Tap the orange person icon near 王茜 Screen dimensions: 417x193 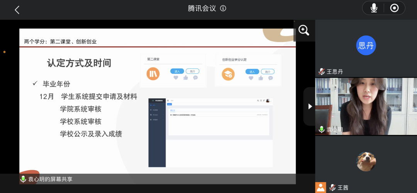[x=320, y=188]
